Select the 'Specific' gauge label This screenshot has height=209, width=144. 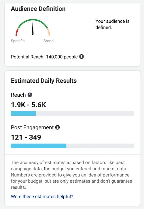click(x=18, y=41)
